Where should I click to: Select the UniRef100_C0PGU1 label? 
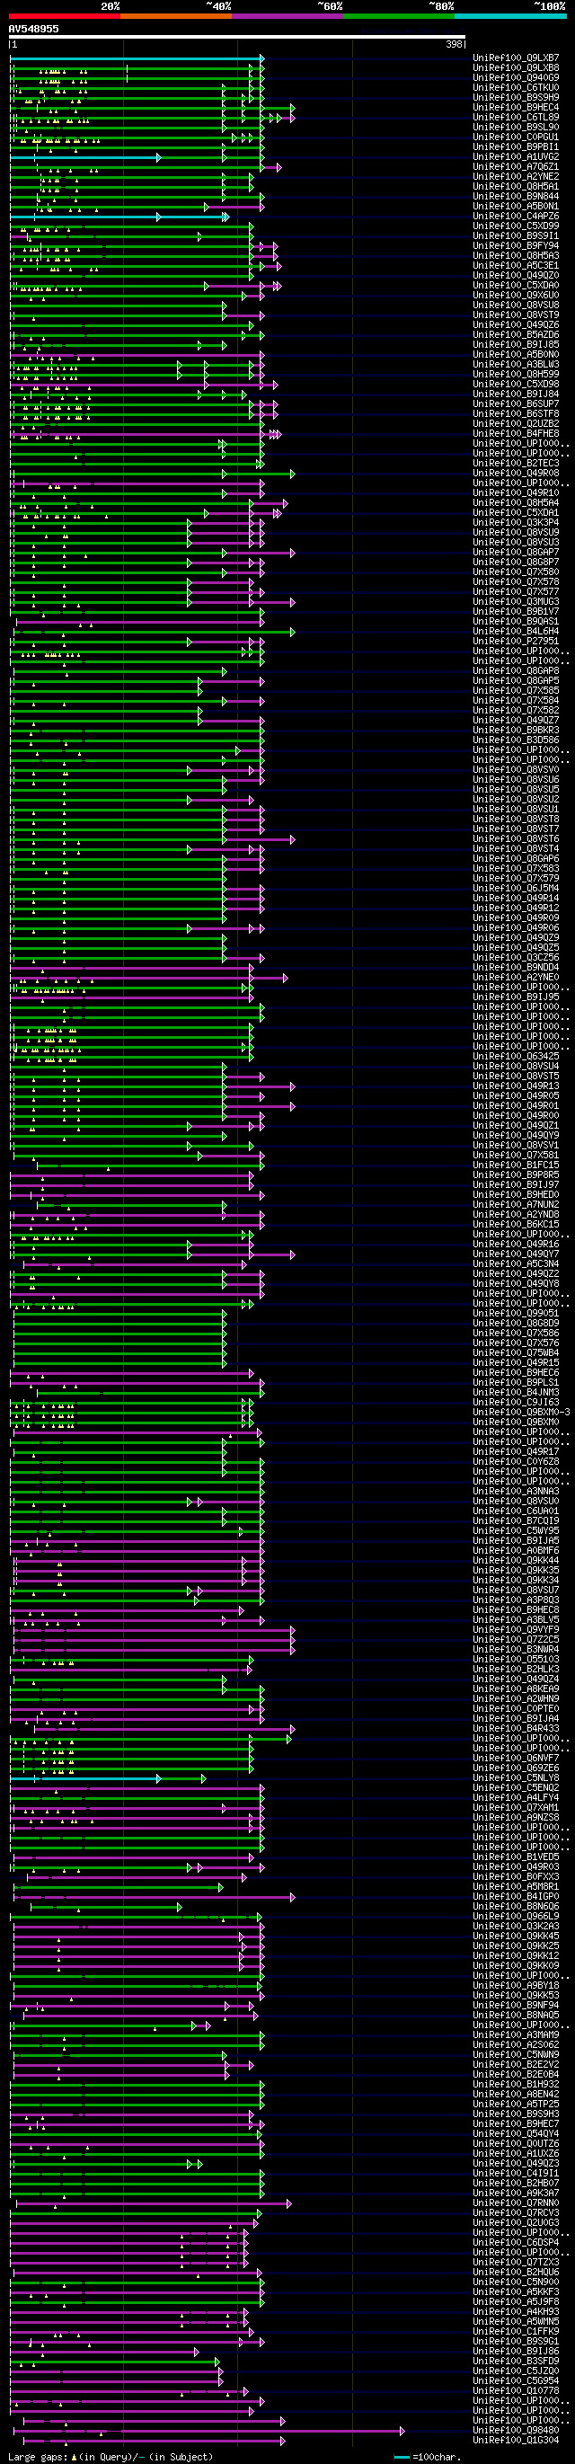[516, 137]
